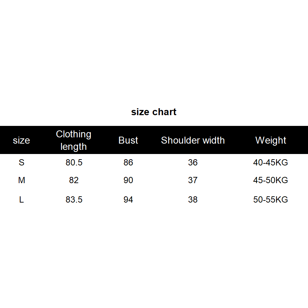Select the shoulder width value 36
The height and width of the screenshot is (308, 308).
coord(193,162)
